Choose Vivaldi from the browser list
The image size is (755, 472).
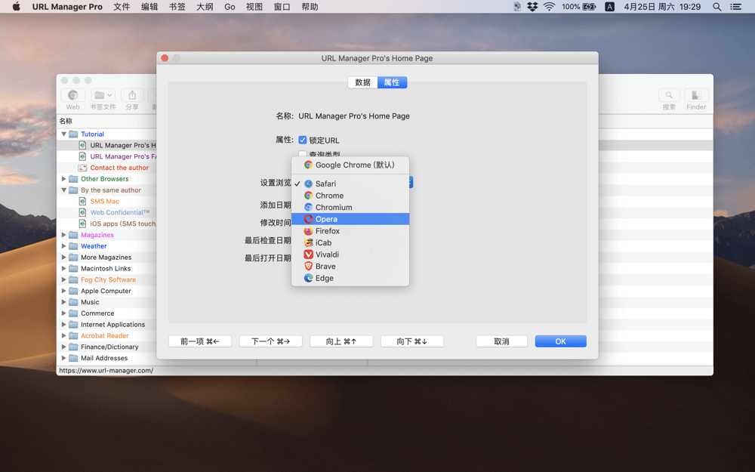[350, 255]
